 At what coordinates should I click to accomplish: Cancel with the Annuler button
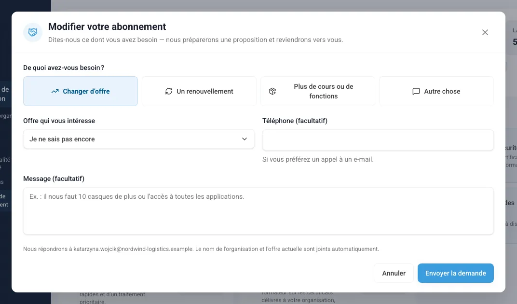click(x=394, y=273)
